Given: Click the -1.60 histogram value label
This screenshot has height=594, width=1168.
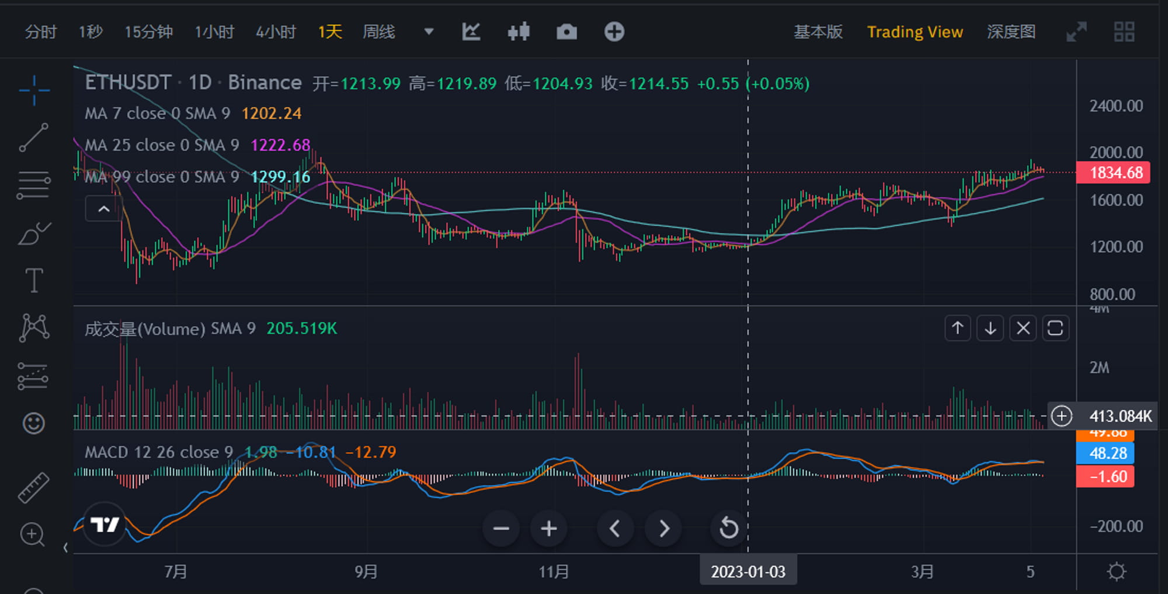Looking at the screenshot, I should 1106,477.
